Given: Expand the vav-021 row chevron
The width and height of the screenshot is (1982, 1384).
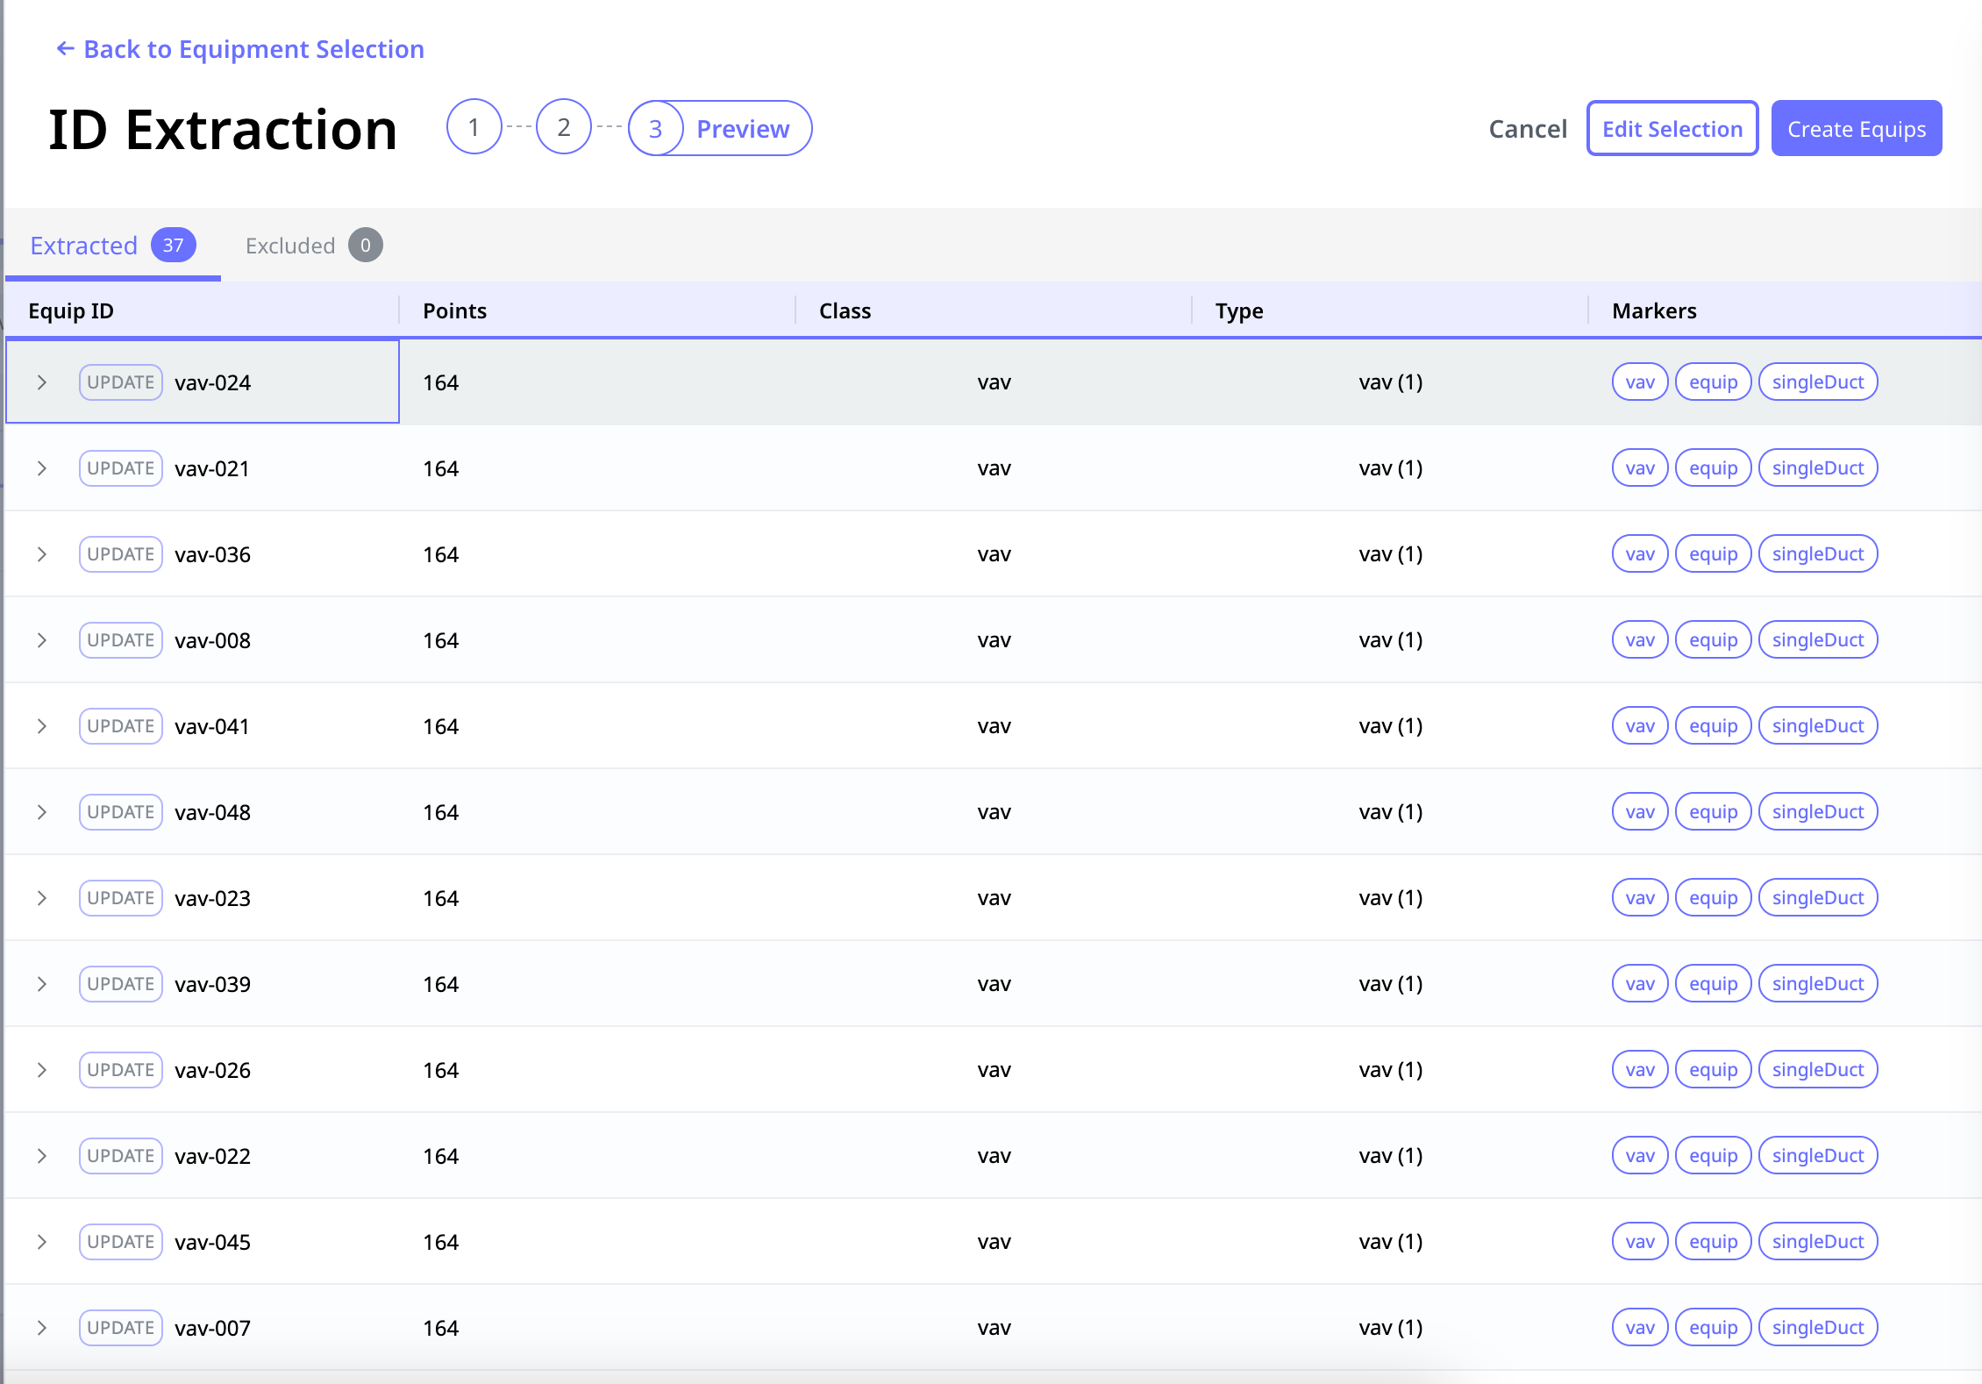Looking at the screenshot, I should point(41,468).
